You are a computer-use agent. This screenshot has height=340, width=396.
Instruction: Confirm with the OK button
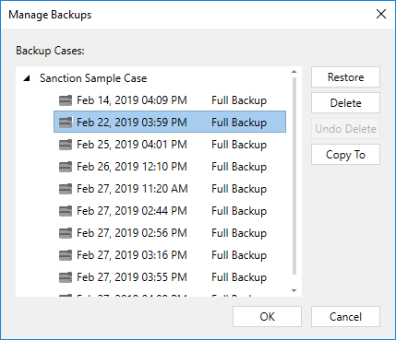click(x=267, y=316)
